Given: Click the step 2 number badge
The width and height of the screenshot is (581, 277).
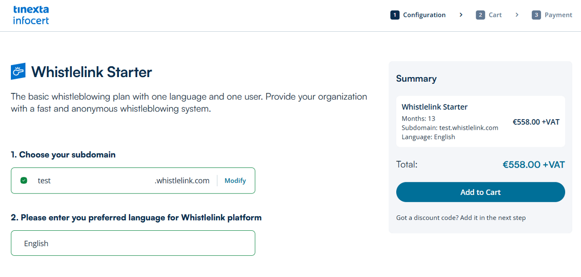Looking at the screenshot, I should [x=480, y=15].
